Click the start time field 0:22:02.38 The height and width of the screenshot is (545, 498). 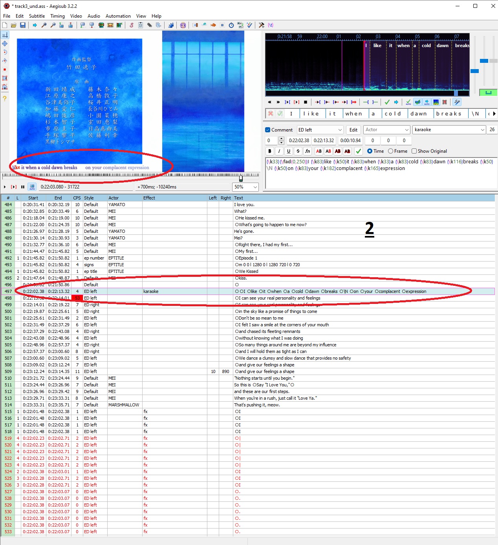(x=299, y=141)
